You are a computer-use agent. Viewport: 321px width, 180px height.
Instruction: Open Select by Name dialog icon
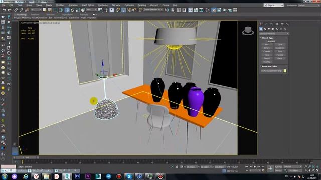tap(50, 10)
